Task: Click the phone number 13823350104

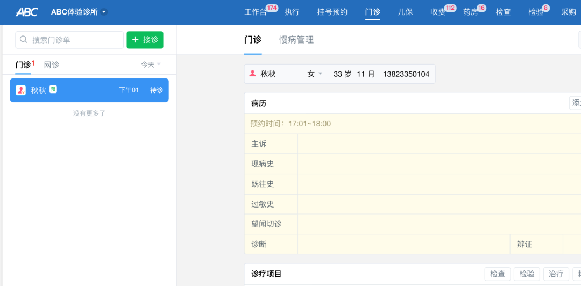Action: click(406, 74)
